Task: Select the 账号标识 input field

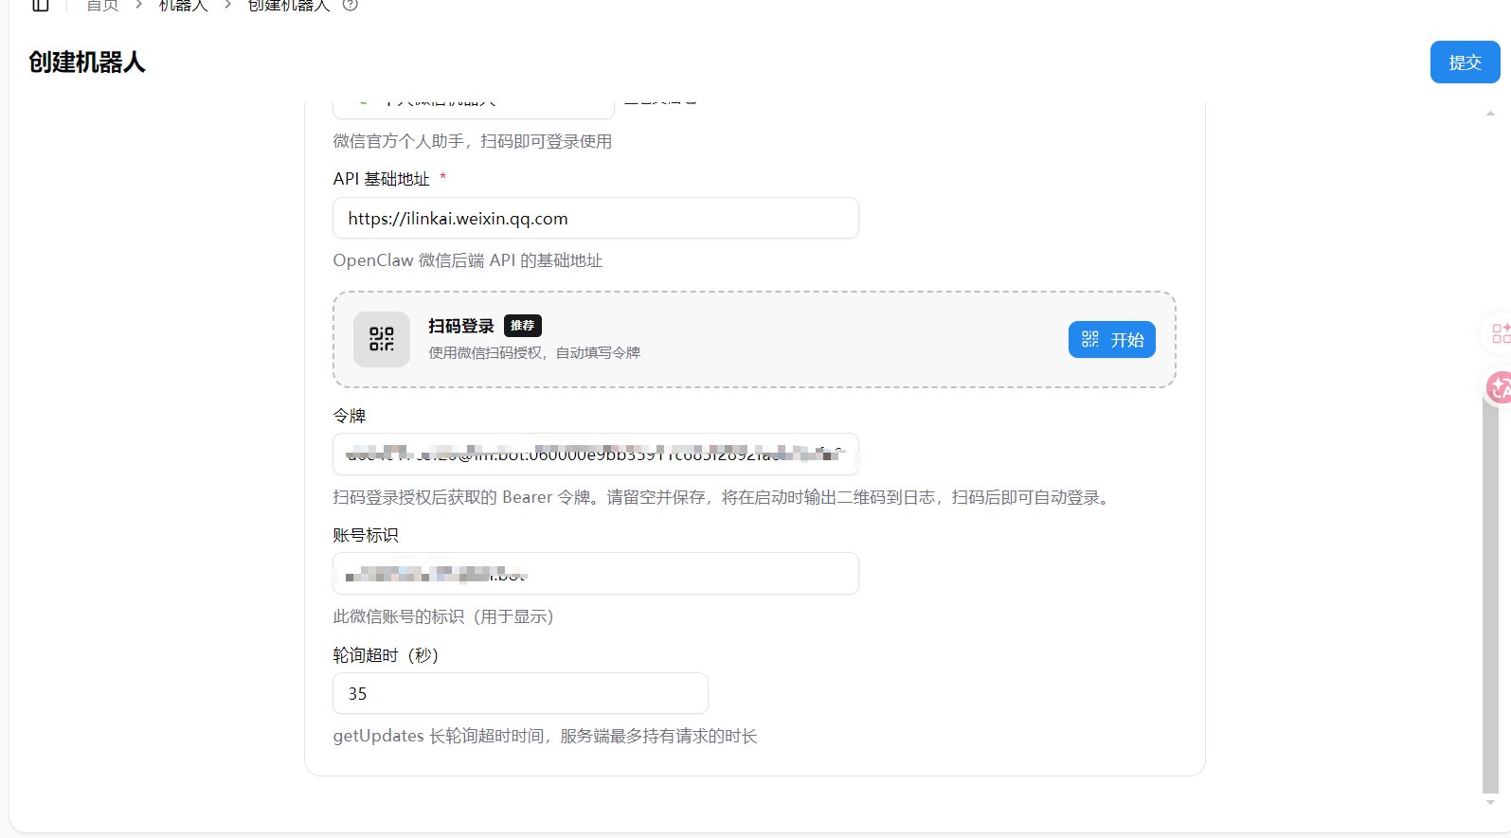Action: [x=596, y=574]
